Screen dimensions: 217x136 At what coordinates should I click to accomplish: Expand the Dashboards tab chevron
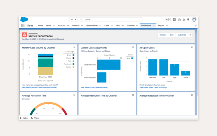154,26
